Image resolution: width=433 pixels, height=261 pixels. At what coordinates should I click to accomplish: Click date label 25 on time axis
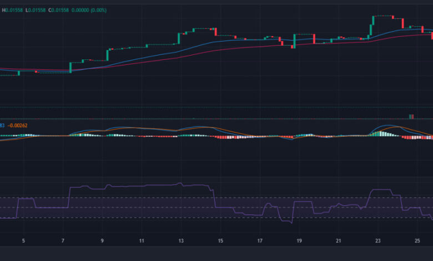click(417, 241)
